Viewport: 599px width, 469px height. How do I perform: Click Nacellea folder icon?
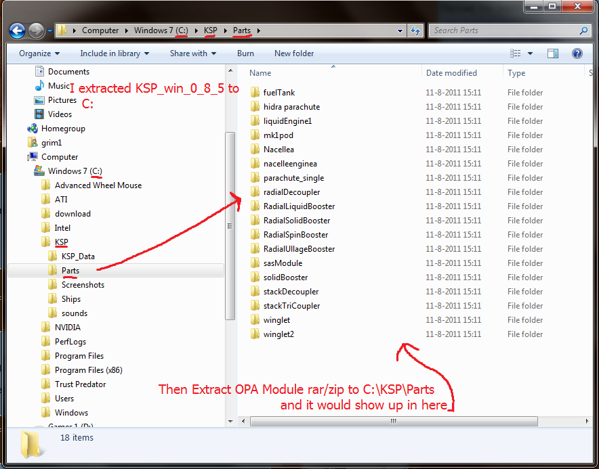[255, 149]
